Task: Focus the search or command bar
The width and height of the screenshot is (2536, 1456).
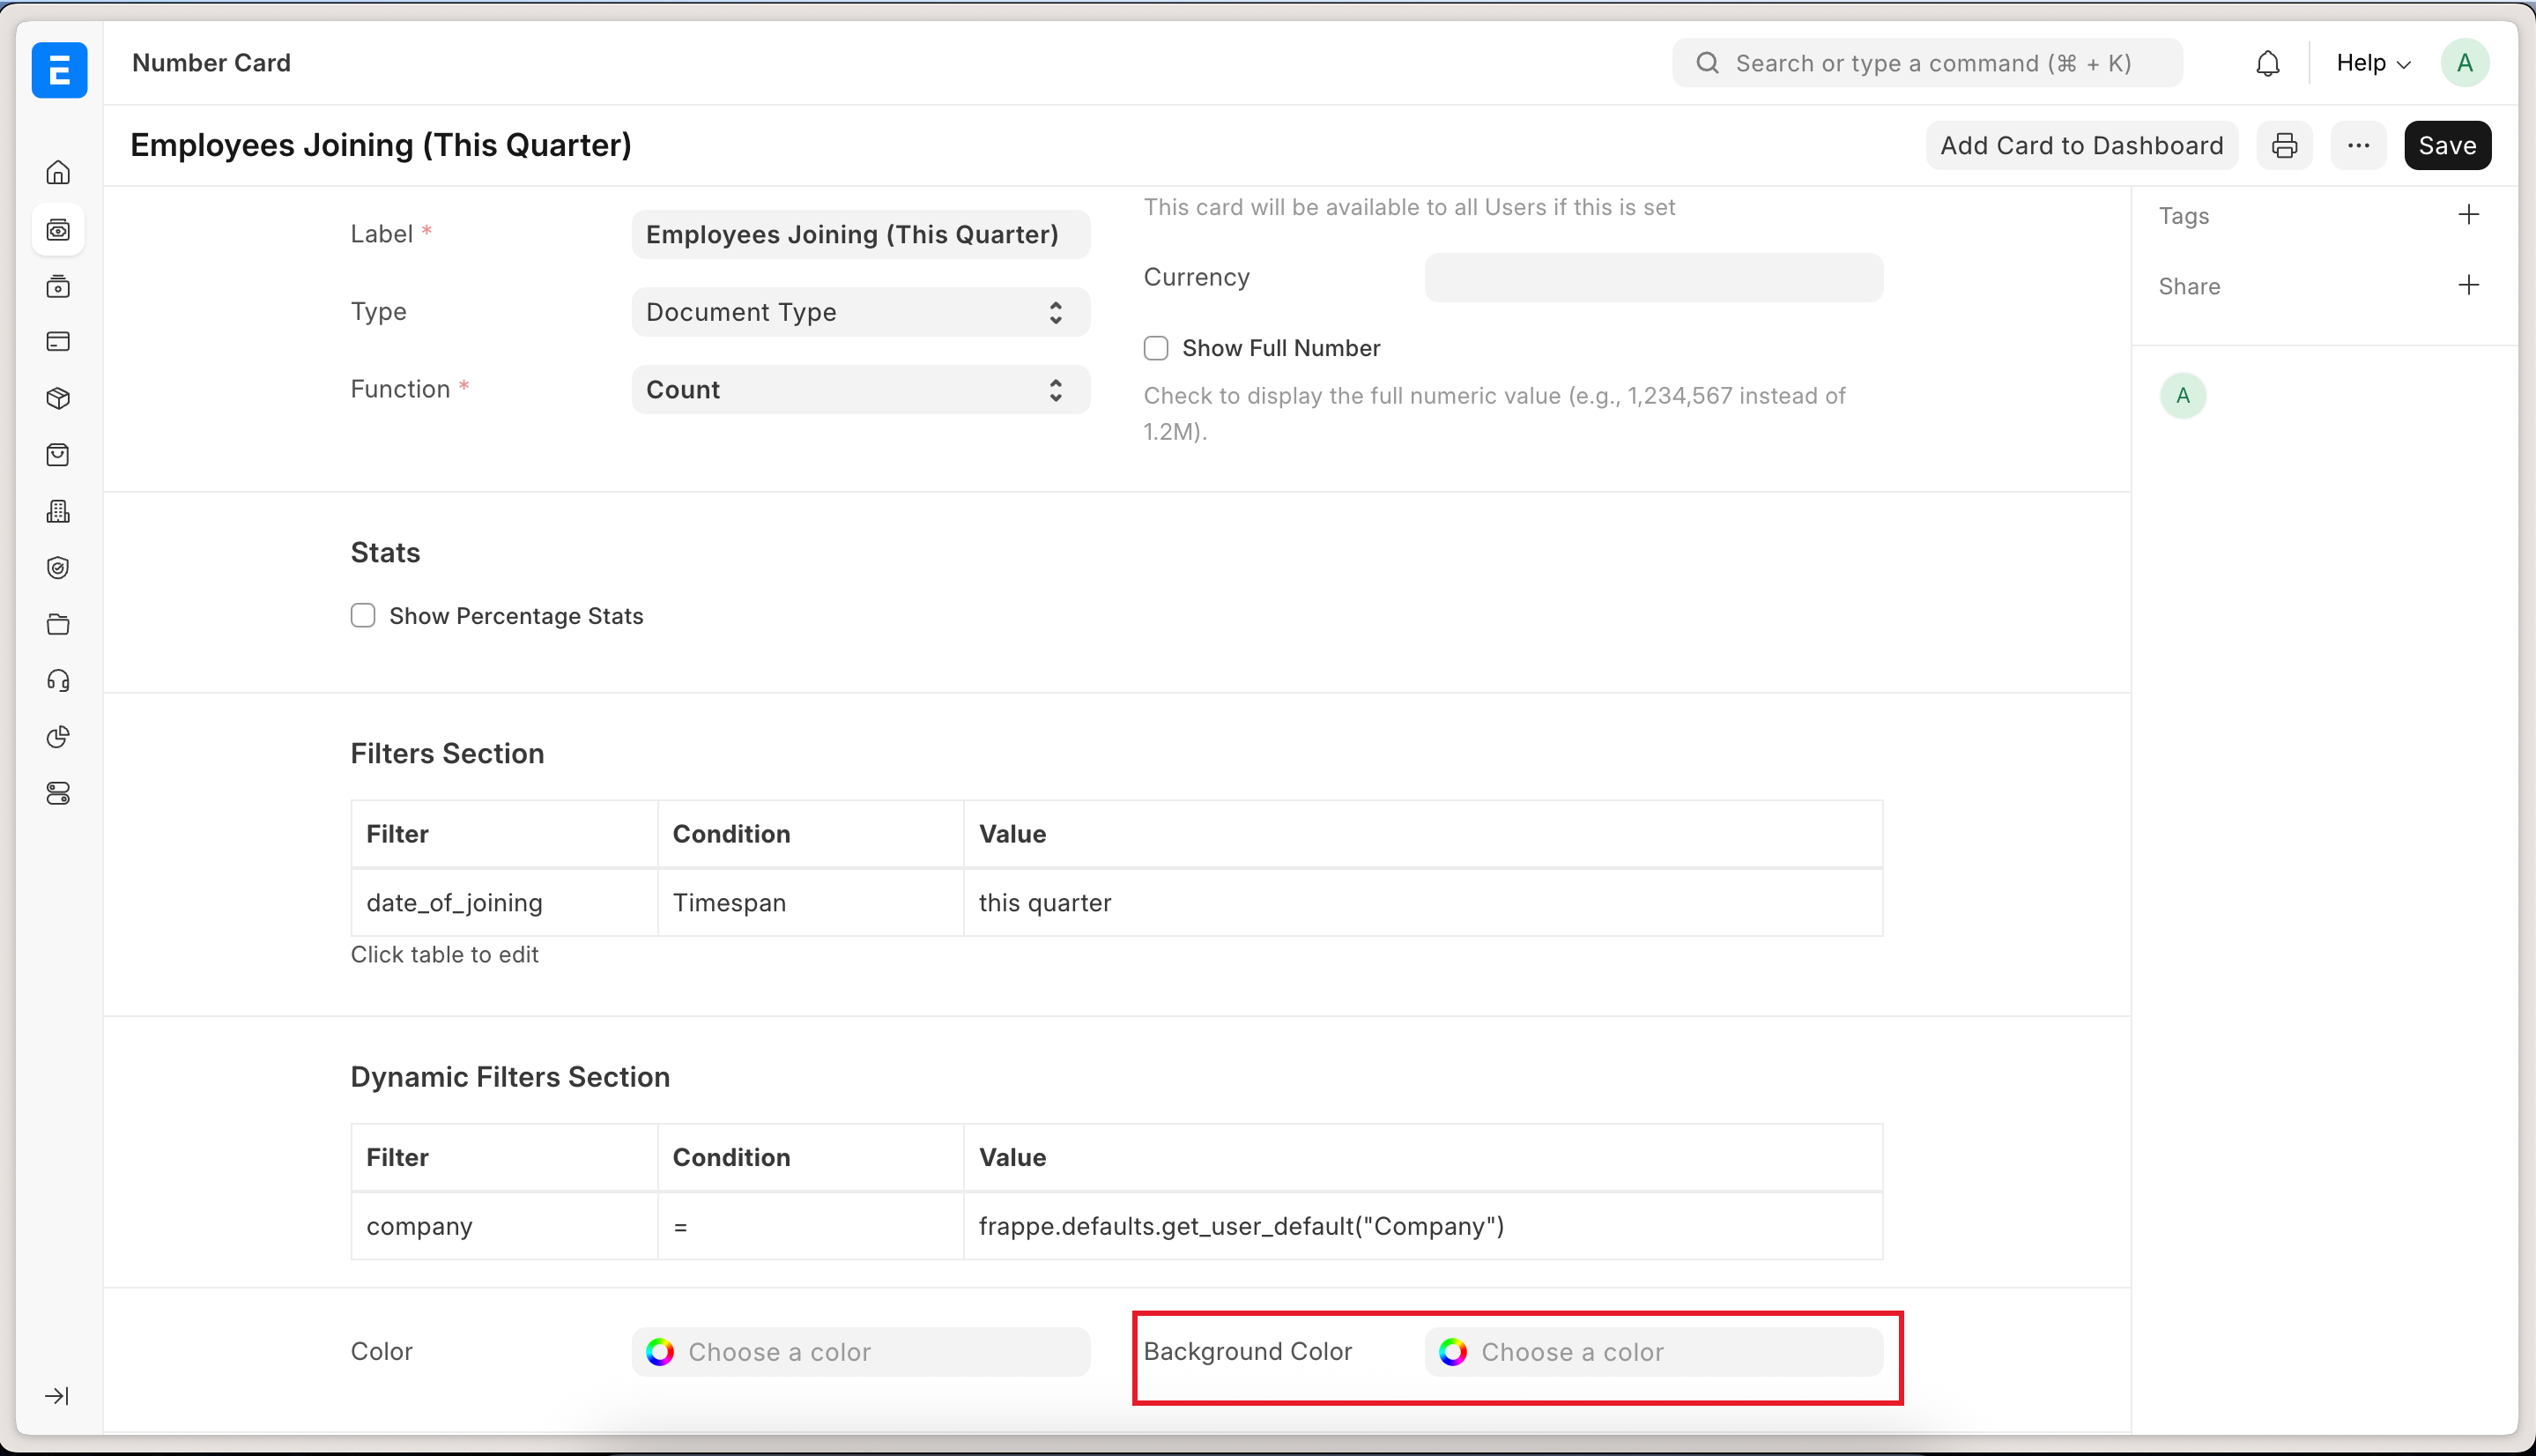Action: (1927, 63)
